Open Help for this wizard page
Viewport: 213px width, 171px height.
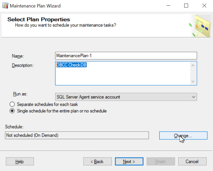pos(20,161)
